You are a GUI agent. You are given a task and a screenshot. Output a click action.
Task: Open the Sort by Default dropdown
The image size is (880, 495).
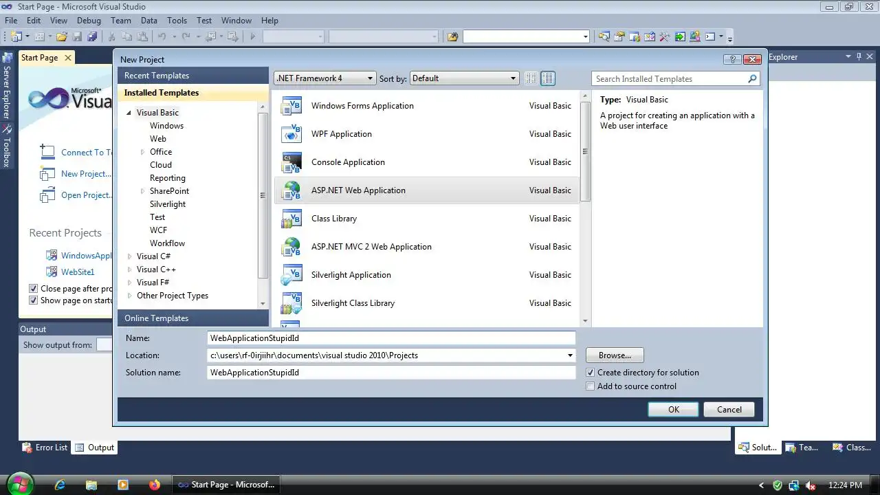tap(464, 78)
